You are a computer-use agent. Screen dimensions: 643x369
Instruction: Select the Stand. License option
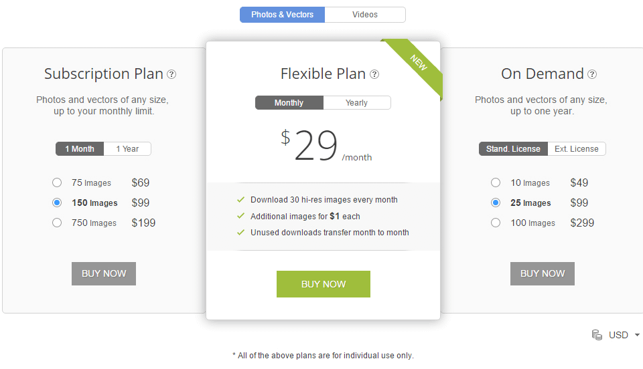[x=514, y=149]
